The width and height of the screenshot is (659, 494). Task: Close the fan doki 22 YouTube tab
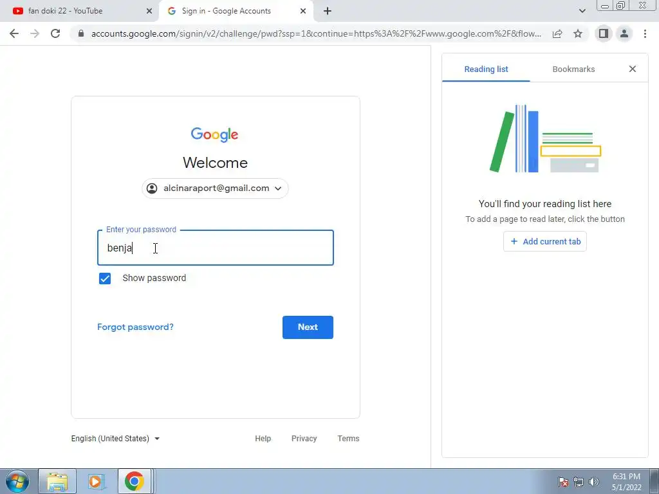(x=149, y=11)
